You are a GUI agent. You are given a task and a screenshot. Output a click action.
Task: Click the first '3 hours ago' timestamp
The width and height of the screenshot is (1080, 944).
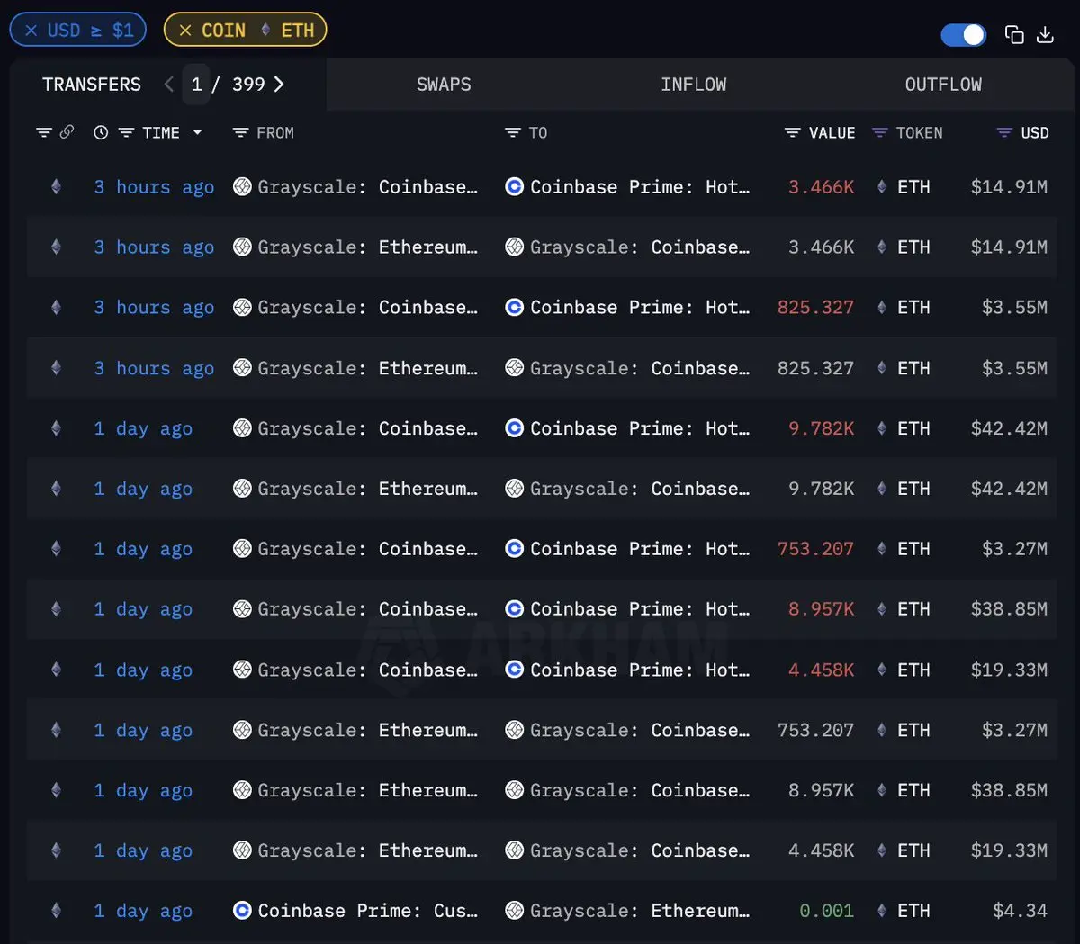coord(154,187)
